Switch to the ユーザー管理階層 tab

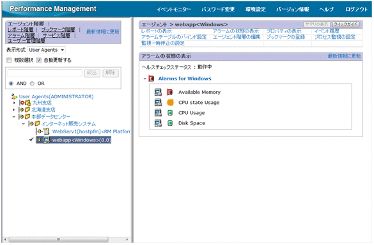point(26,41)
